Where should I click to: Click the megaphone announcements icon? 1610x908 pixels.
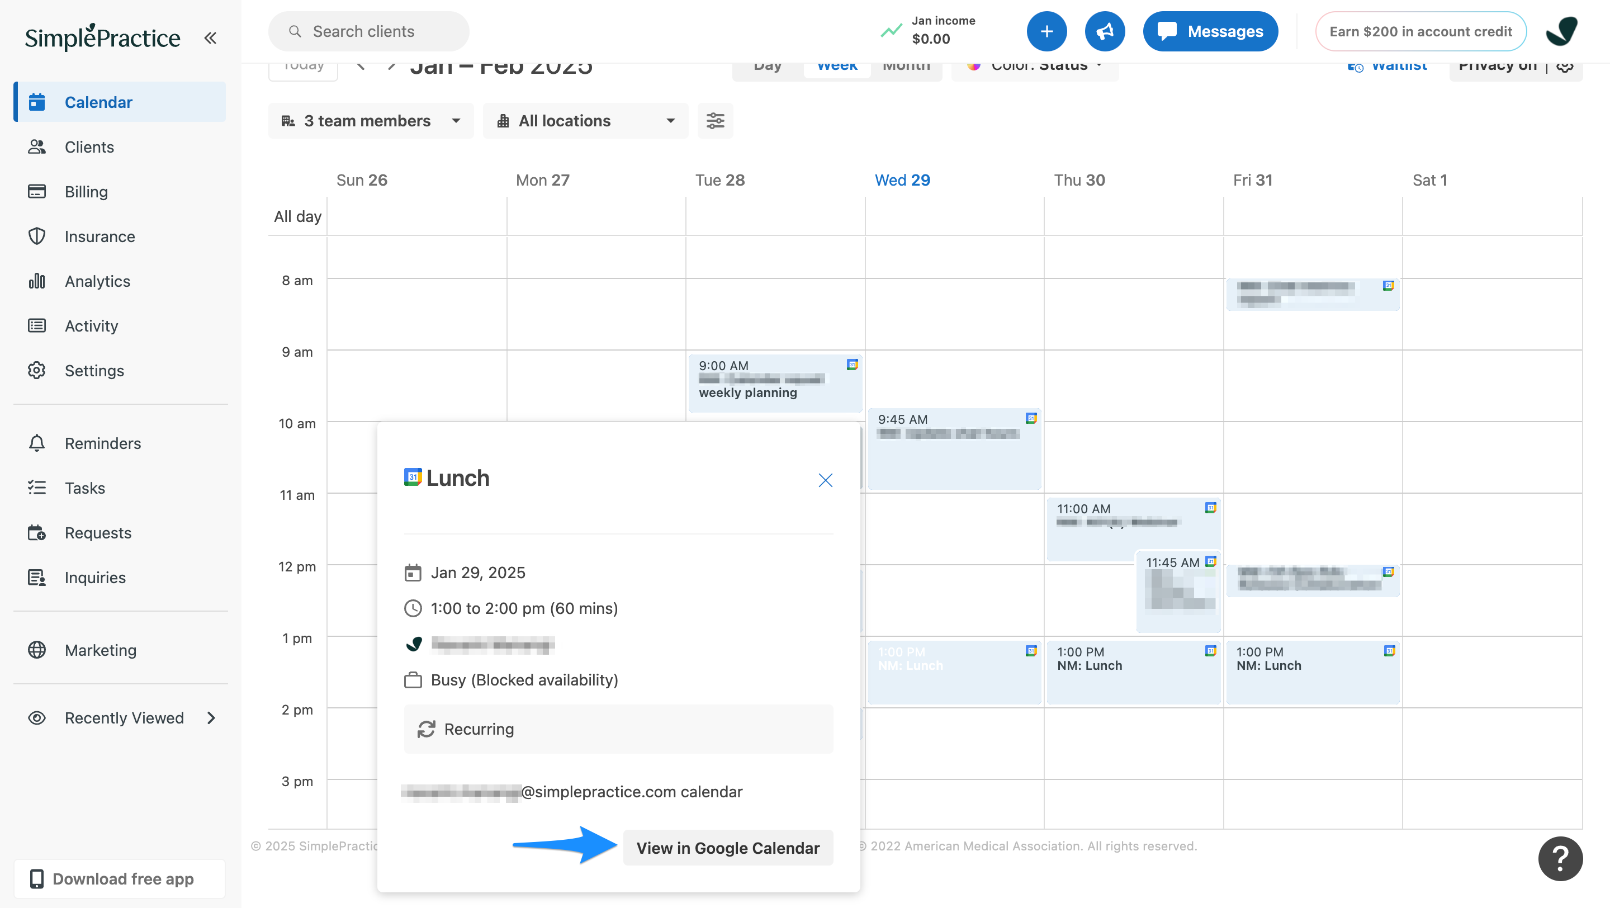pos(1105,31)
